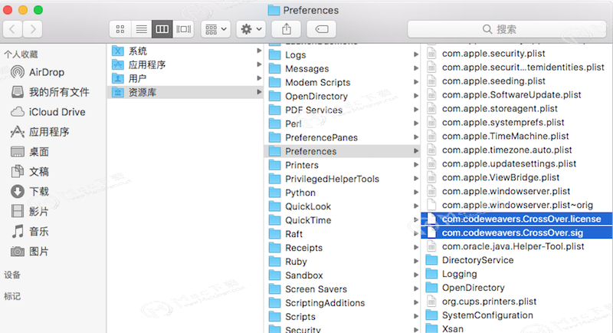Select the Printers folder

coord(343,165)
